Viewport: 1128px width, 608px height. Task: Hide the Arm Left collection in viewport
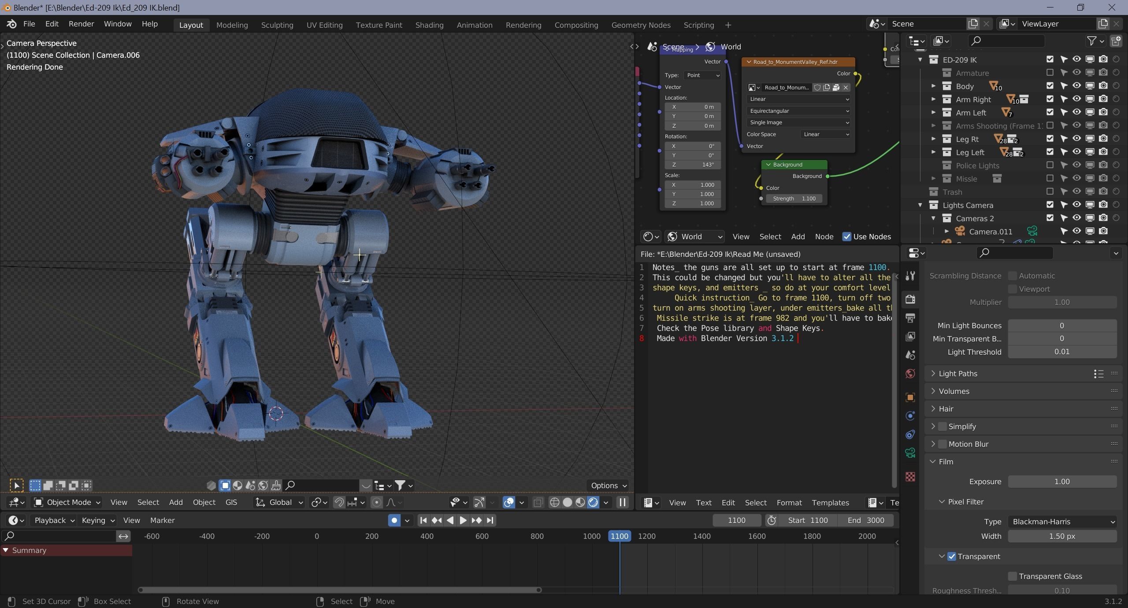click(x=1077, y=112)
